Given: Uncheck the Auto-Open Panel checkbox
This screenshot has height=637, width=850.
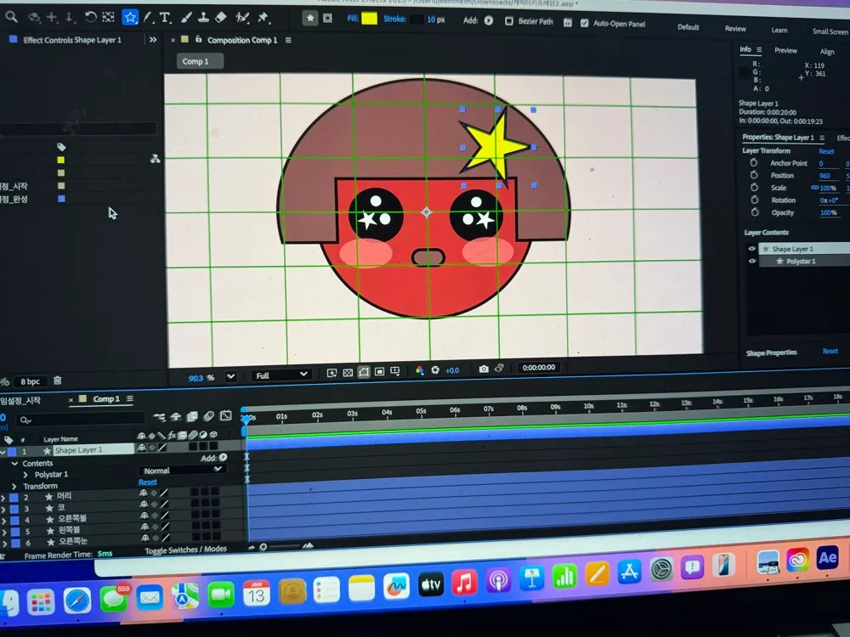Looking at the screenshot, I should tap(584, 23).
